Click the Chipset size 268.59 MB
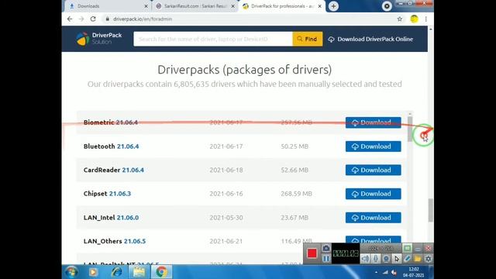 [296, 194]
